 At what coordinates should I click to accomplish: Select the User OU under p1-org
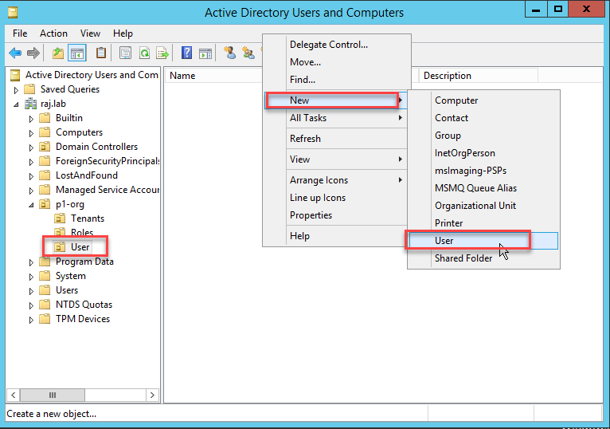[80, 247]
